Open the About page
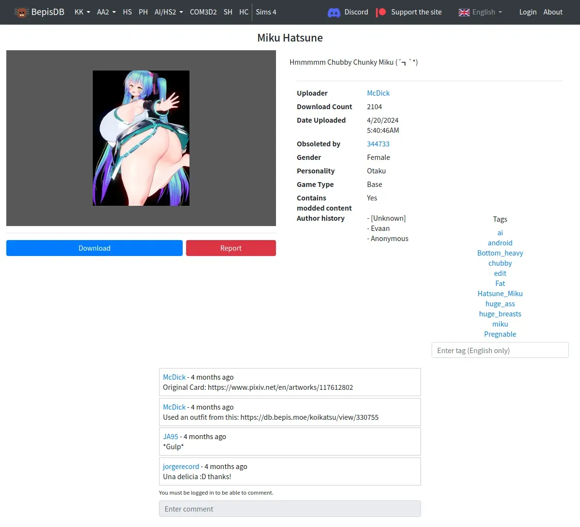This screenshot has width=580, height=527. coord(553,12)
